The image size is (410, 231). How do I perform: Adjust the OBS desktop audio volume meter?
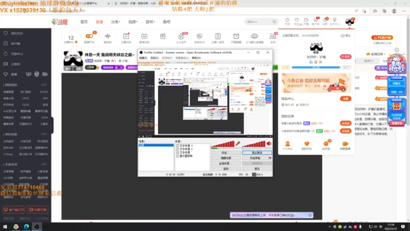click(x=254, y=144)
